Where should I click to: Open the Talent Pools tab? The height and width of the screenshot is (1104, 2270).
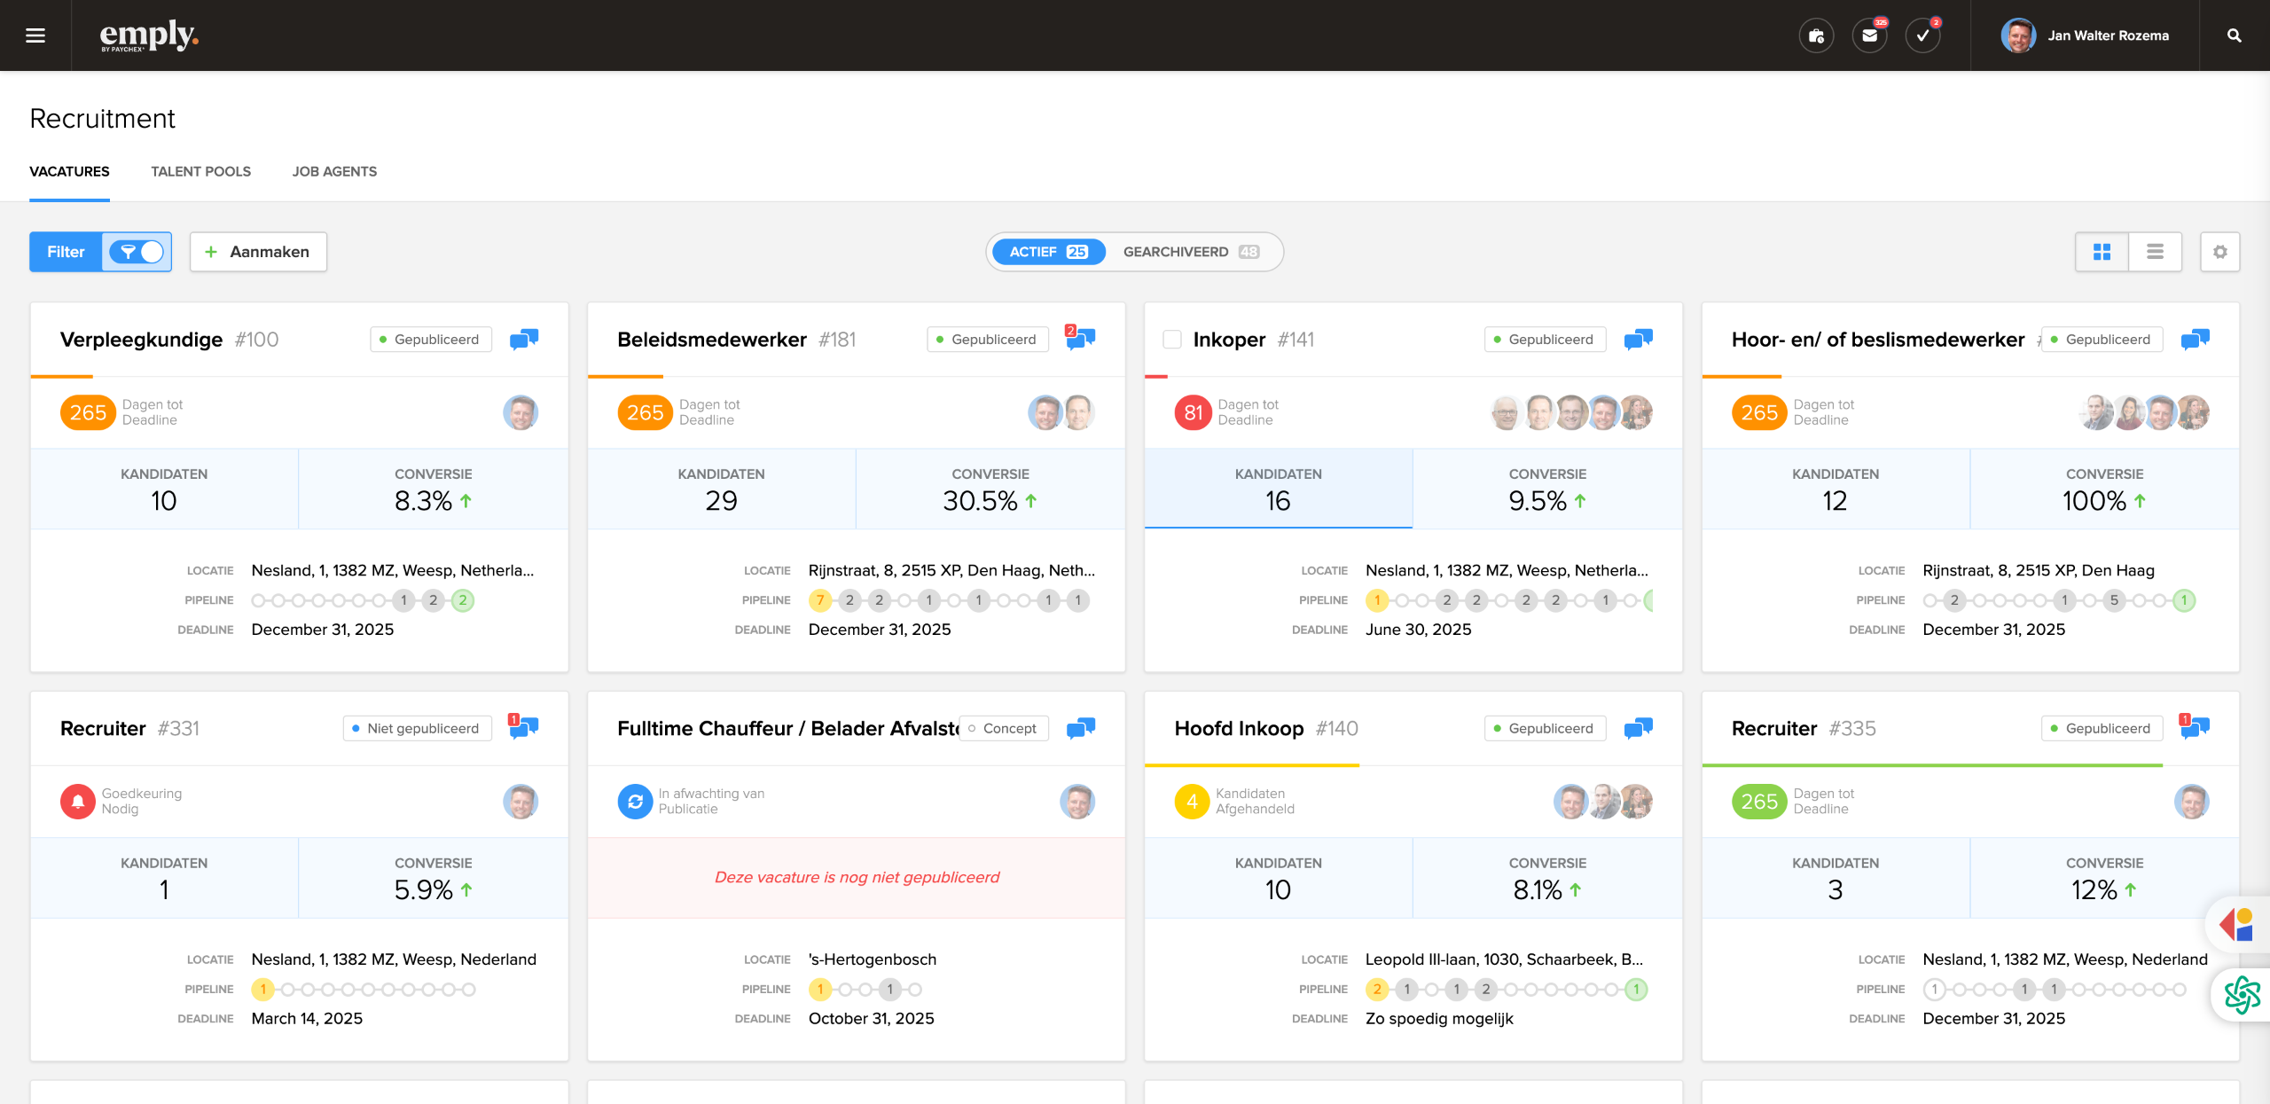pos(200,171)
